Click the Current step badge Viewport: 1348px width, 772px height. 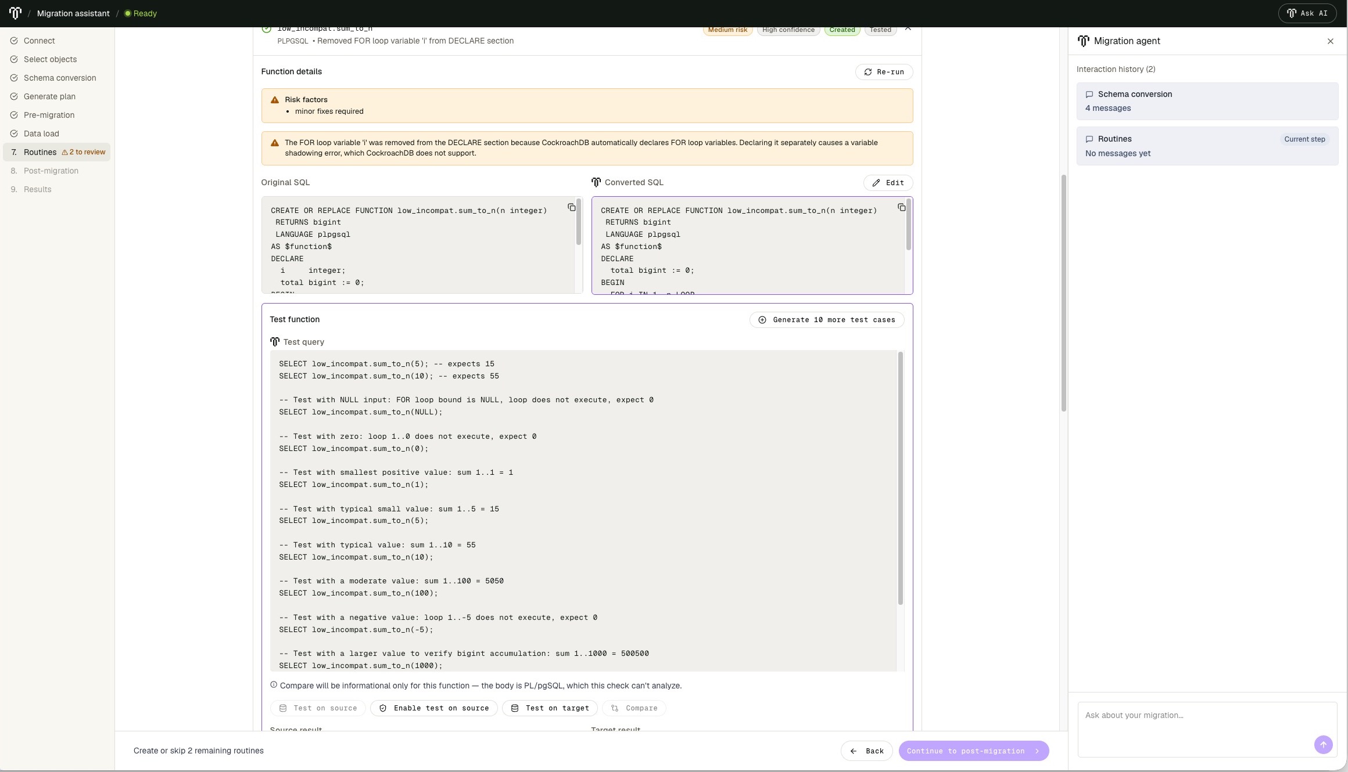coord(1304,139)
